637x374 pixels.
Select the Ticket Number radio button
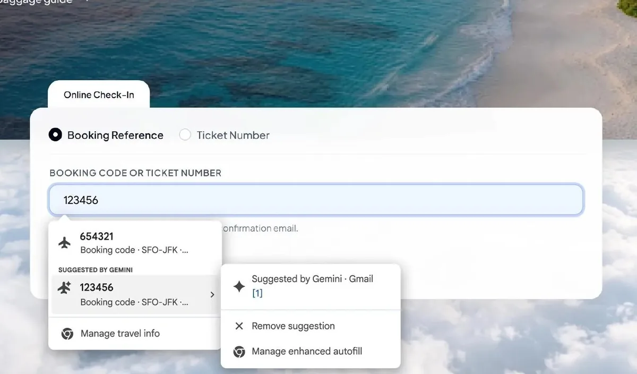coord(185,135)
